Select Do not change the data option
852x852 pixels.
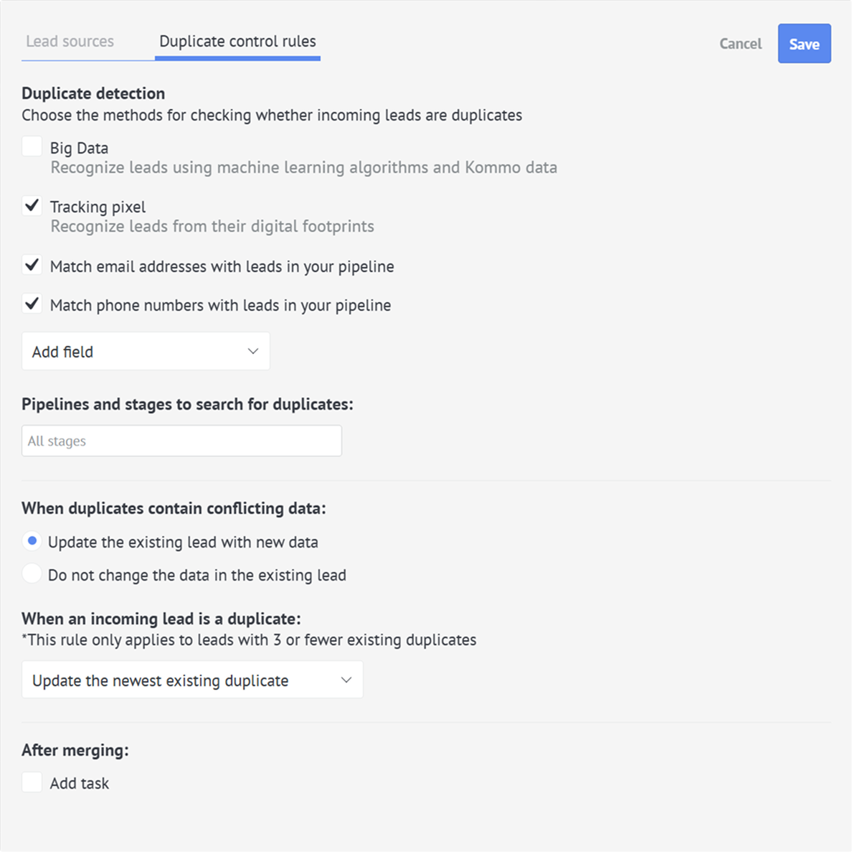[x=32, y=574]
